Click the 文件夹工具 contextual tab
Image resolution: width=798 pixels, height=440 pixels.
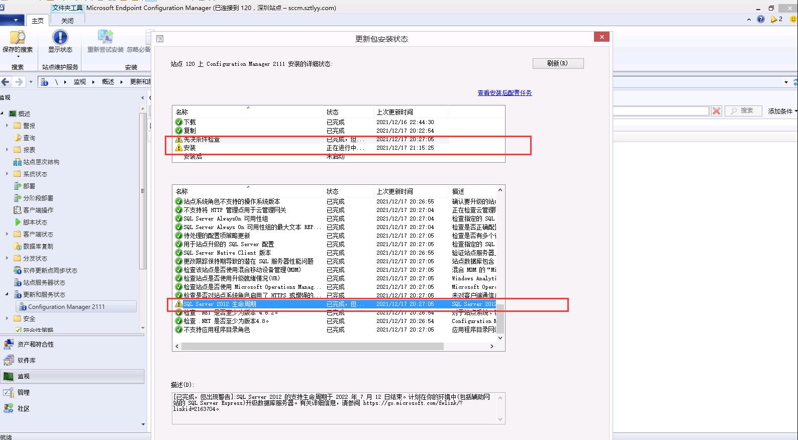68,8
